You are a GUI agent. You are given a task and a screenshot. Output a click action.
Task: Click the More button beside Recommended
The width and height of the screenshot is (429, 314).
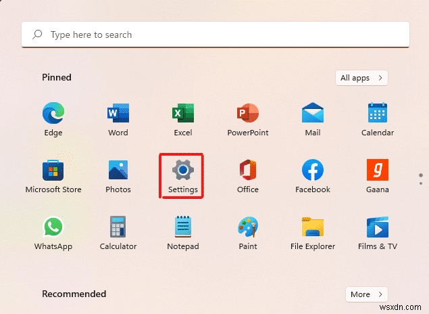point(367,294)
